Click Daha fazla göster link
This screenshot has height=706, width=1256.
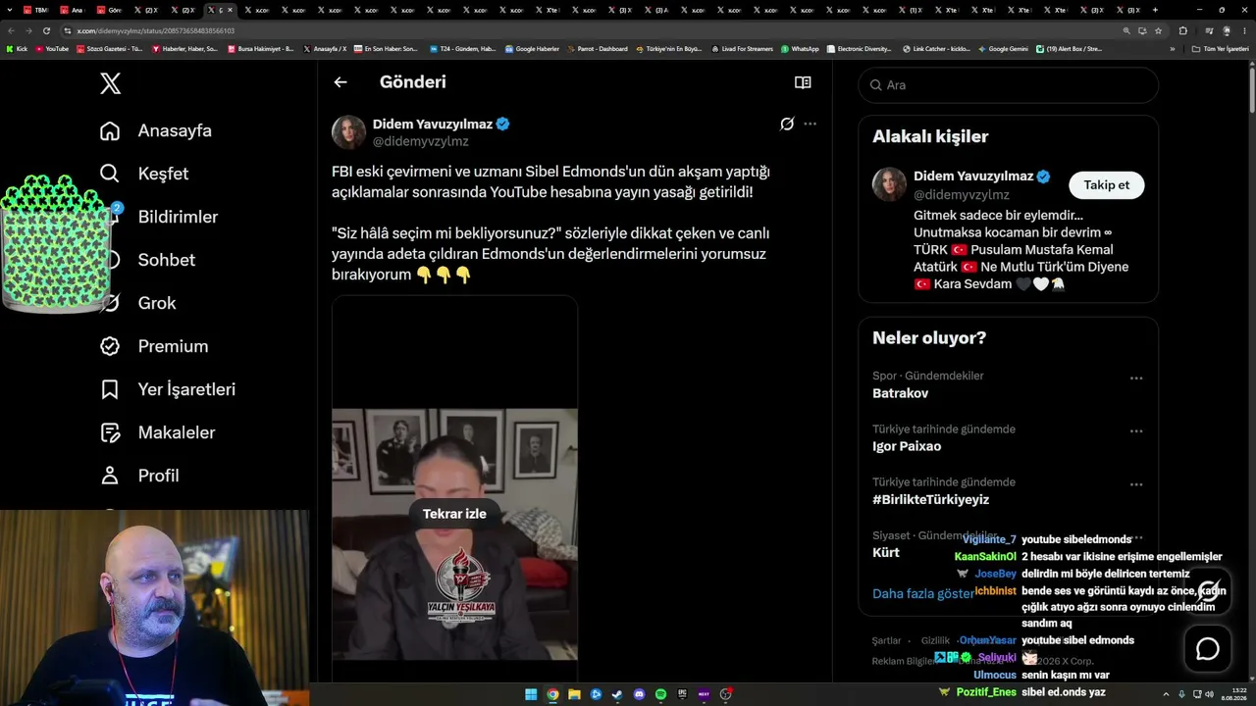[923, 593]
